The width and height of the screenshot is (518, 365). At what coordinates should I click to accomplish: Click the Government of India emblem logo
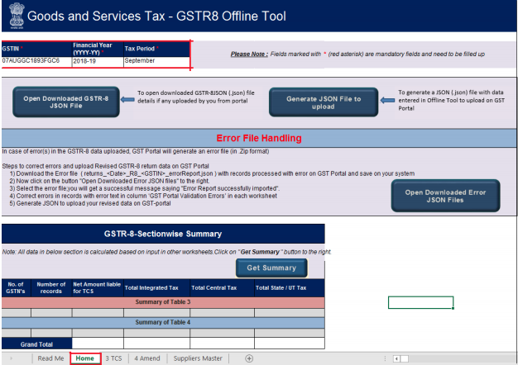[17, 16]
